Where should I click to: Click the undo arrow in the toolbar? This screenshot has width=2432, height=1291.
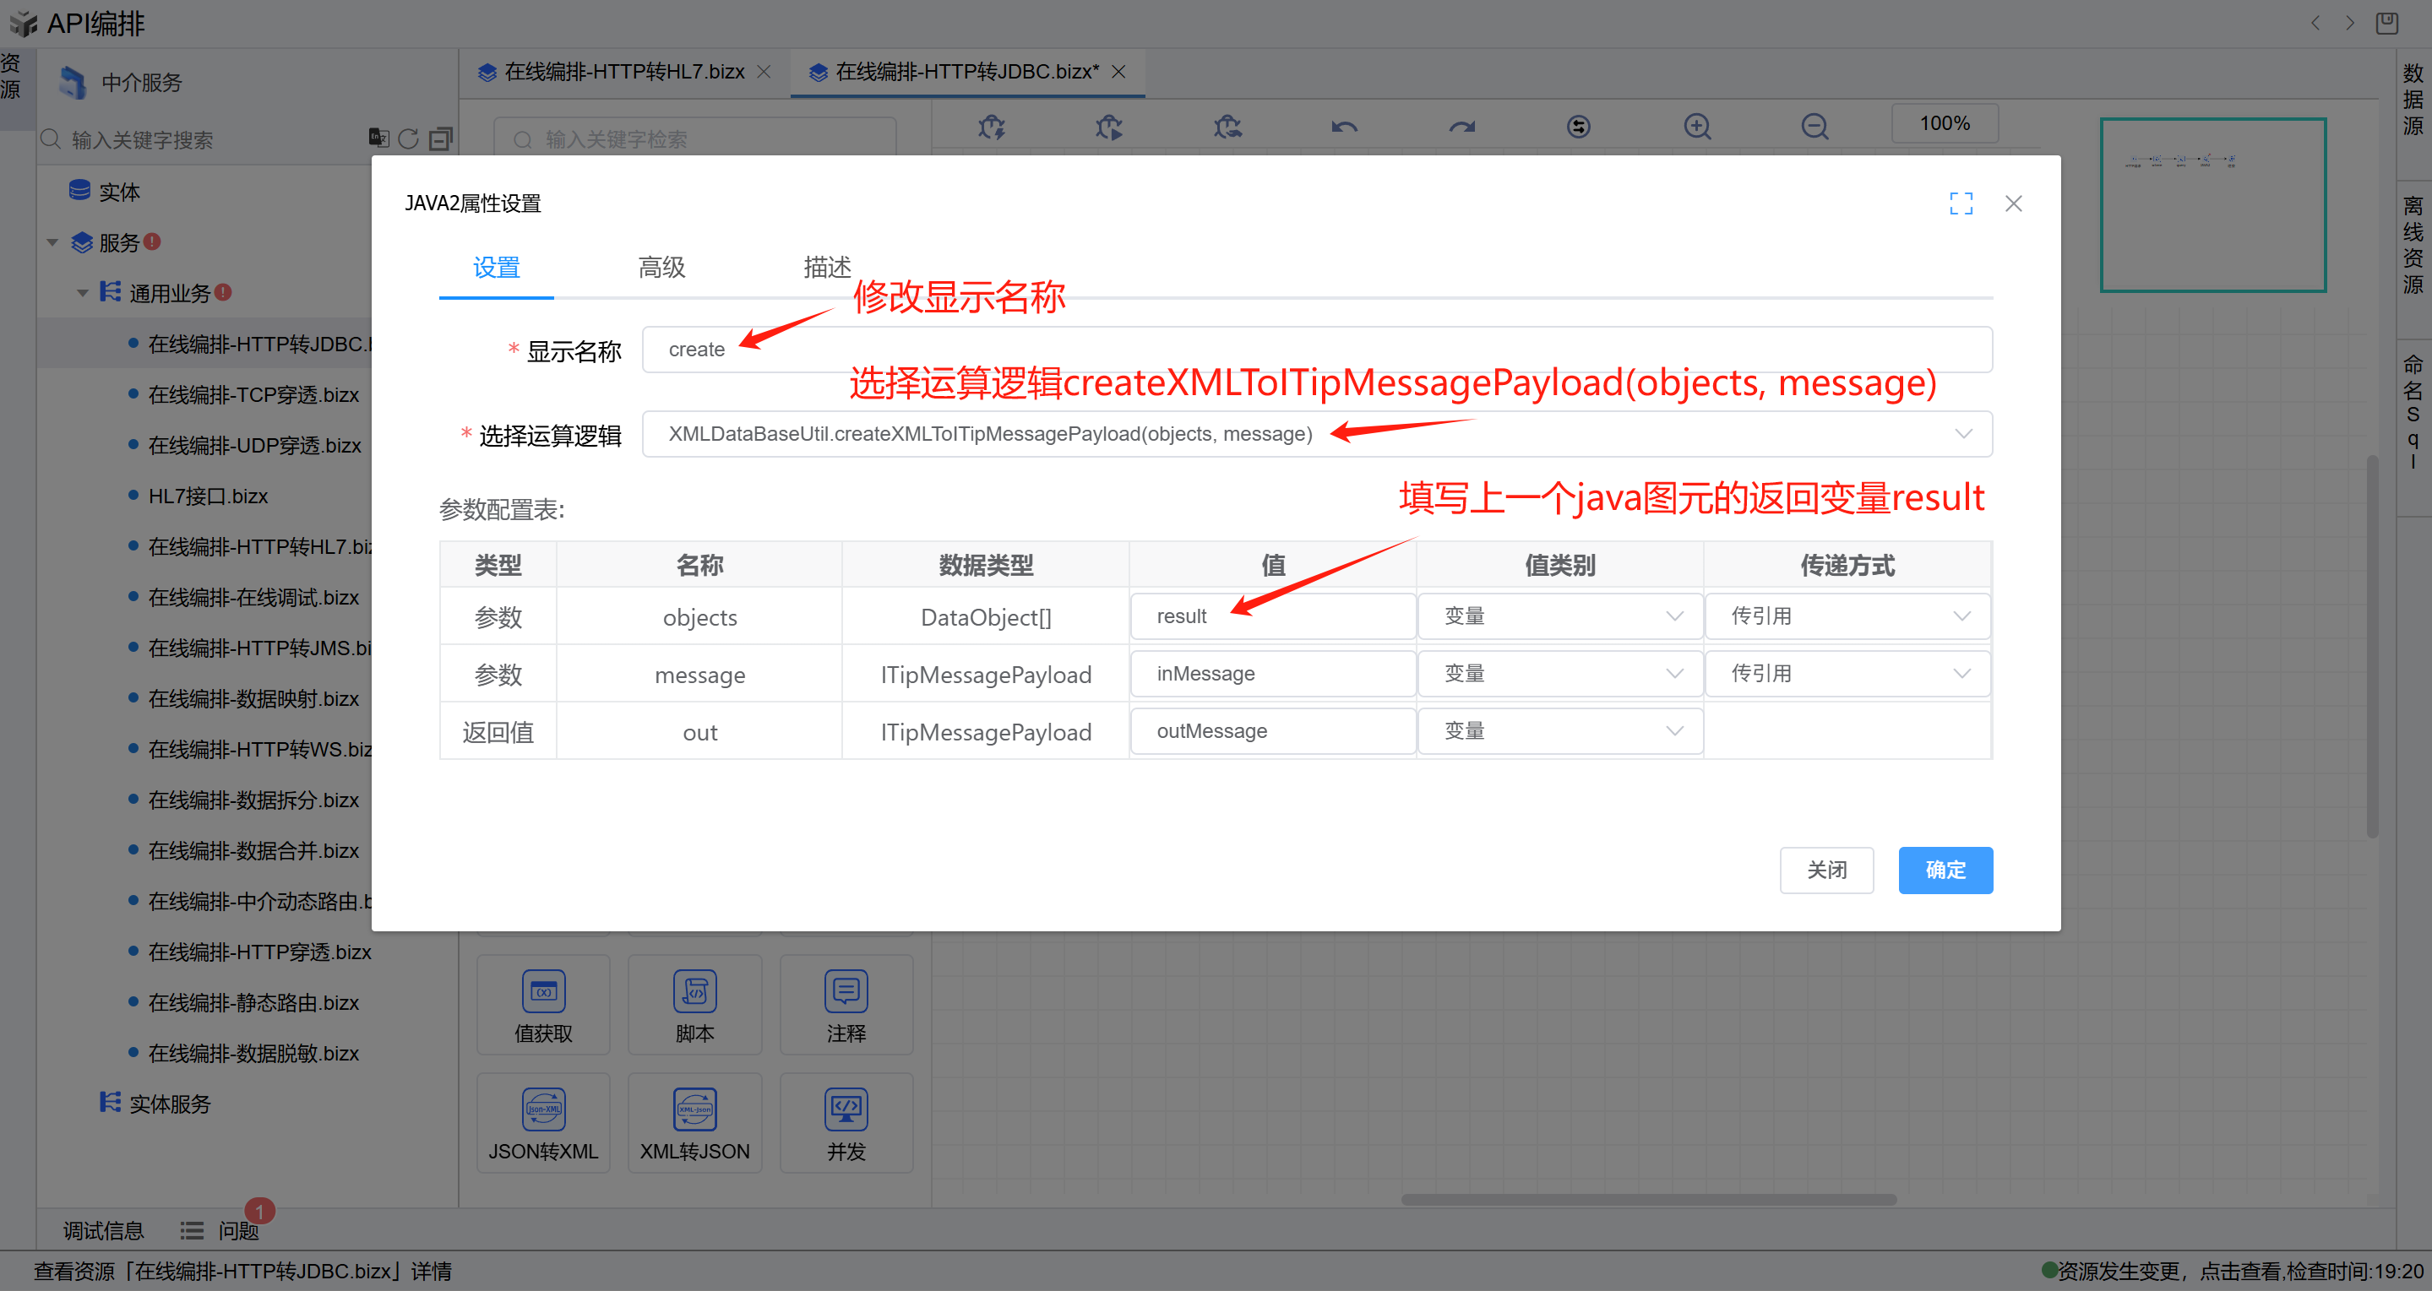click(1344, 127)
